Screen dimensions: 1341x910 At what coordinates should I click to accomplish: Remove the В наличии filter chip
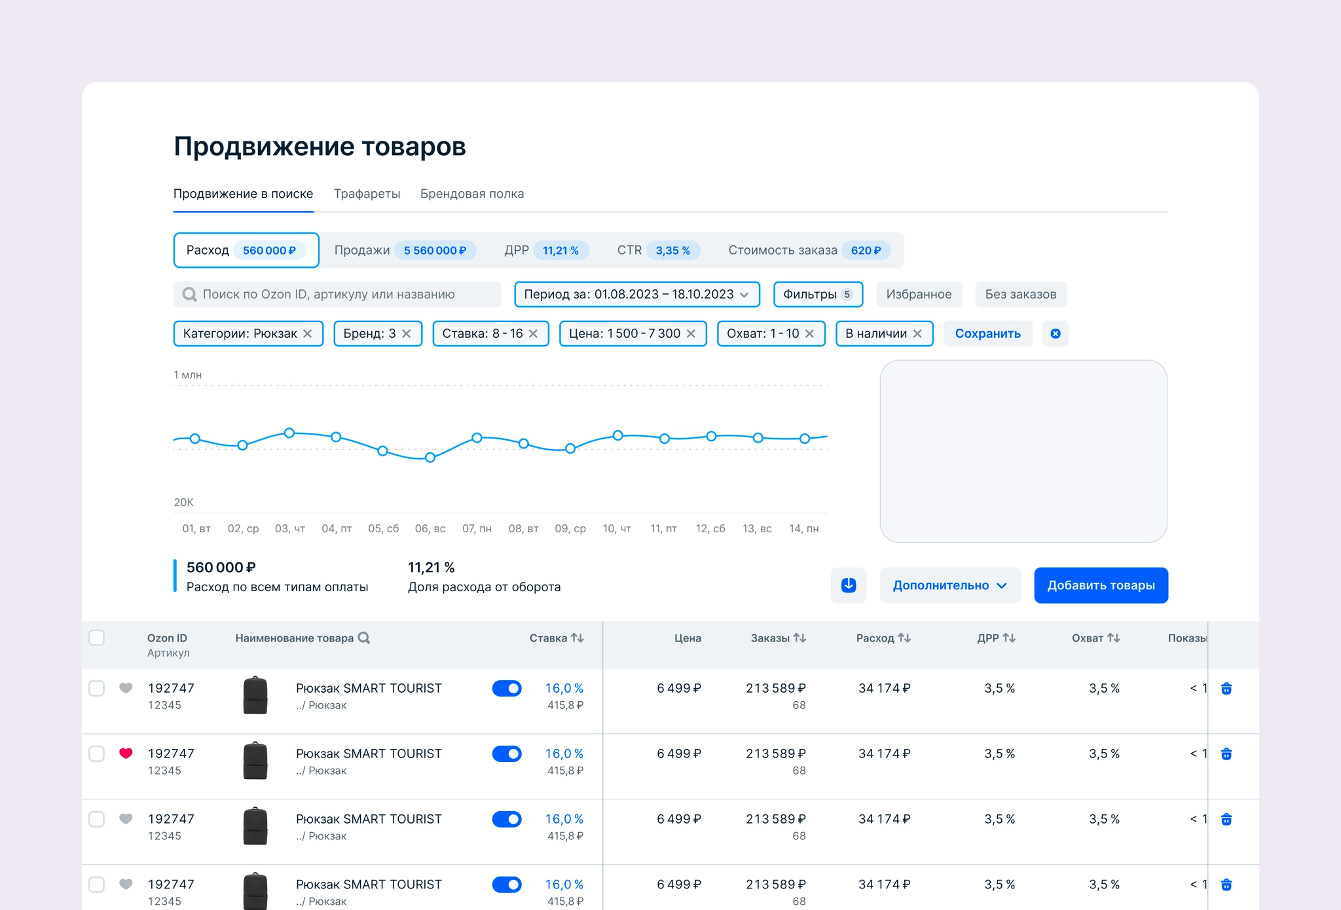[917, 334]
